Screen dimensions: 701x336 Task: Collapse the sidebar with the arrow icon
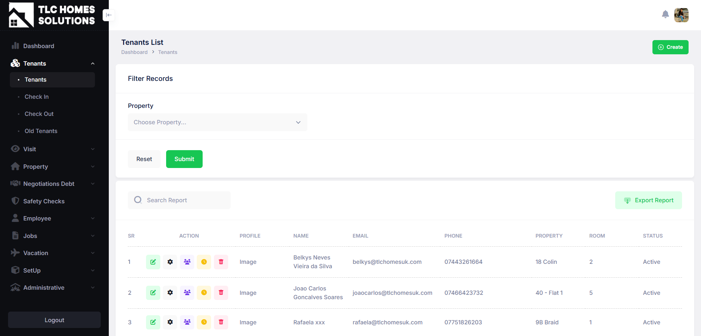[108, 15]
